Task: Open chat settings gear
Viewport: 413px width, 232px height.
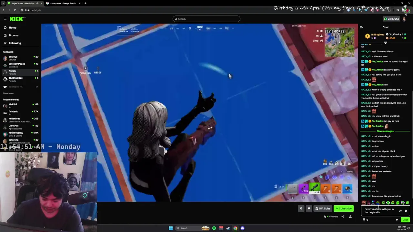Action: (x=397, y=220)
